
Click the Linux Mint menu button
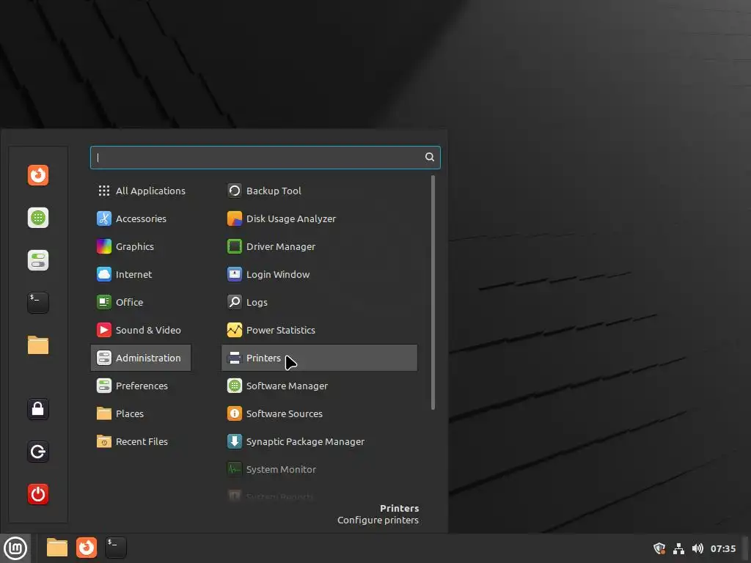point(15,548)
